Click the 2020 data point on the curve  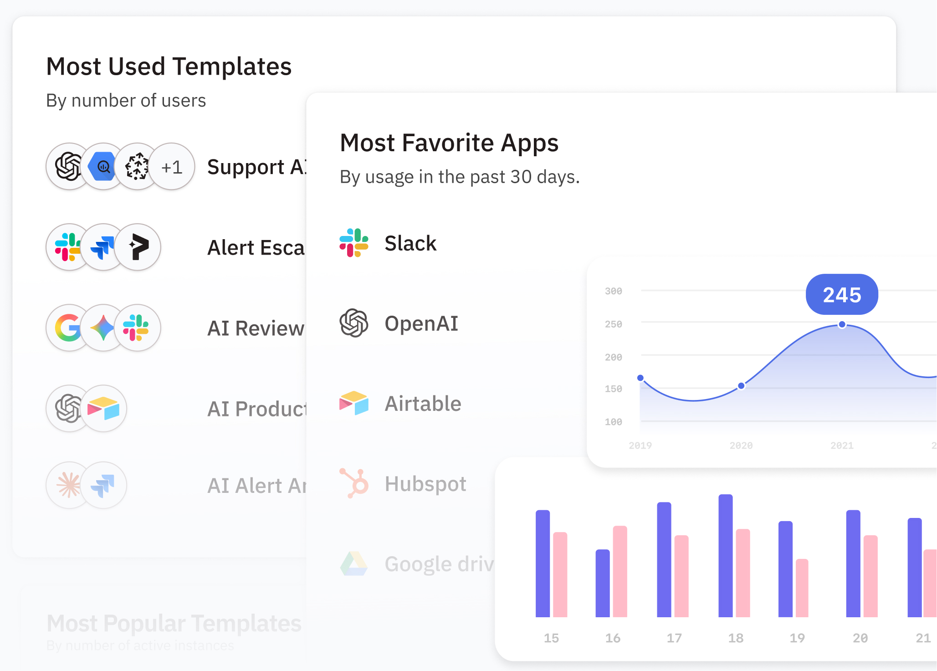tap(741, 386)
